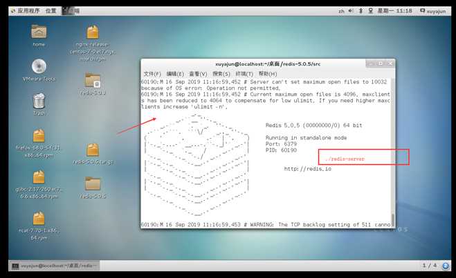Select the nginx-release rpm package icon
Screen dimensions: 456x278
pos(93,32)
